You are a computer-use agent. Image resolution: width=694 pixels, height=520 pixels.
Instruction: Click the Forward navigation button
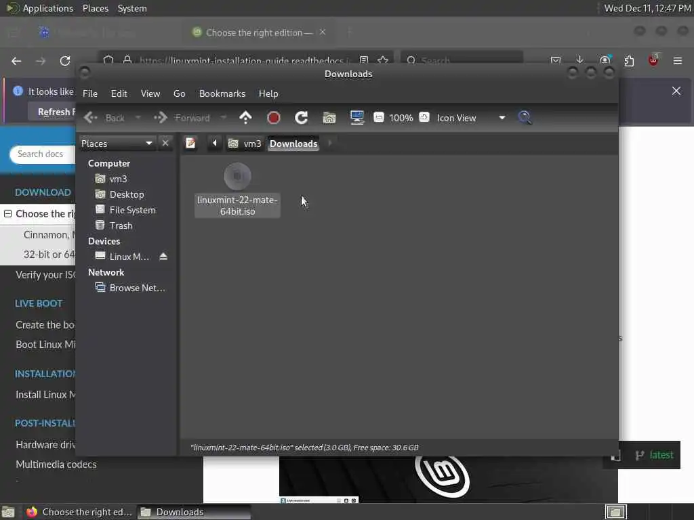(182, 118)
